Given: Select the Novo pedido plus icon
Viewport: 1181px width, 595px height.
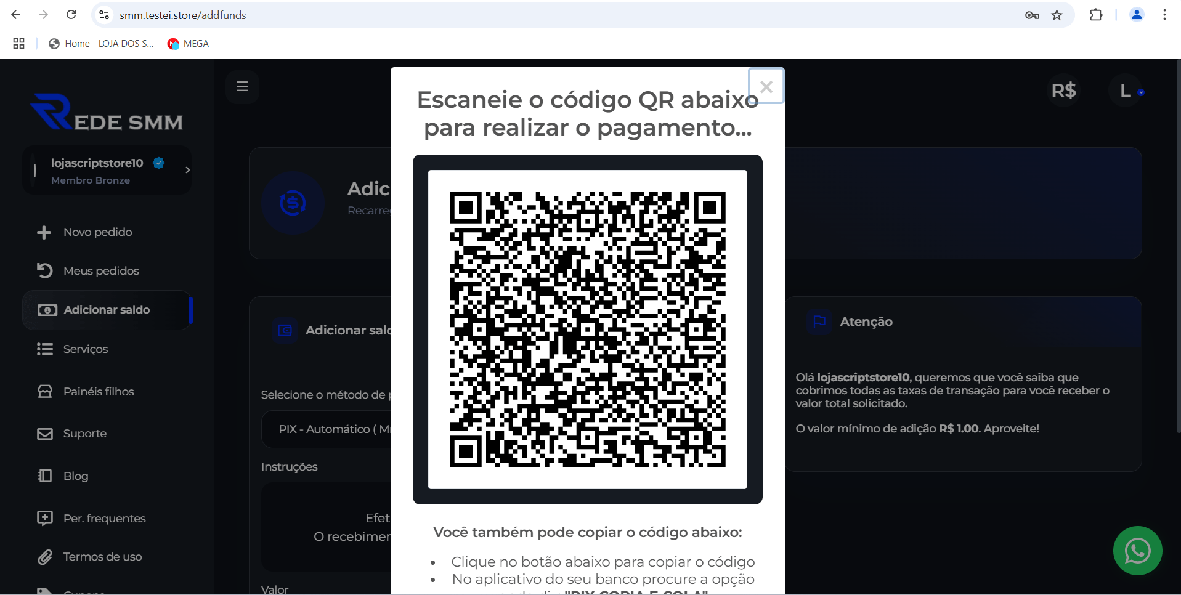Looking at the screenshot, I should tap(44, 232).
